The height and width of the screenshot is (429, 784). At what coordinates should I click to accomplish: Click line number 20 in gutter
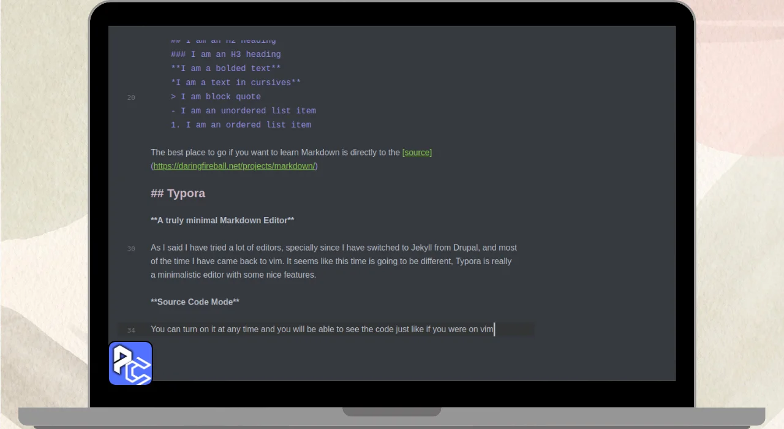click(x=131, y=97)
